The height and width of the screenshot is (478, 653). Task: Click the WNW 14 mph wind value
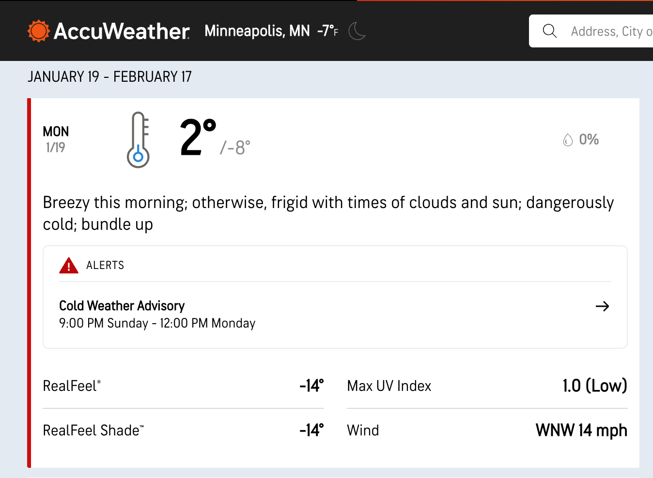pyautogui.click(x=581, y=431)
